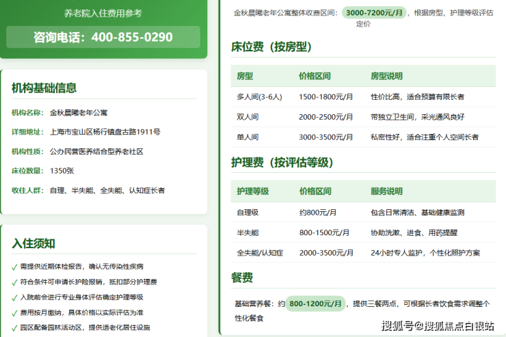Select the price 约800元/月
The height and width of the screenshot is (337, 506).
click(318, 213)
